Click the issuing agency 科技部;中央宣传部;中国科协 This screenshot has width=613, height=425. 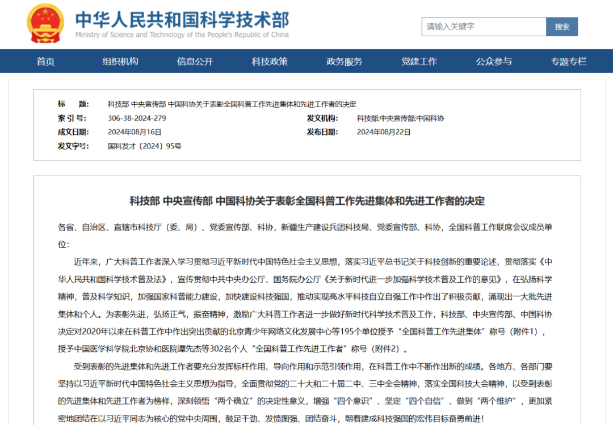pyautogui.click(x=400, y=118)
